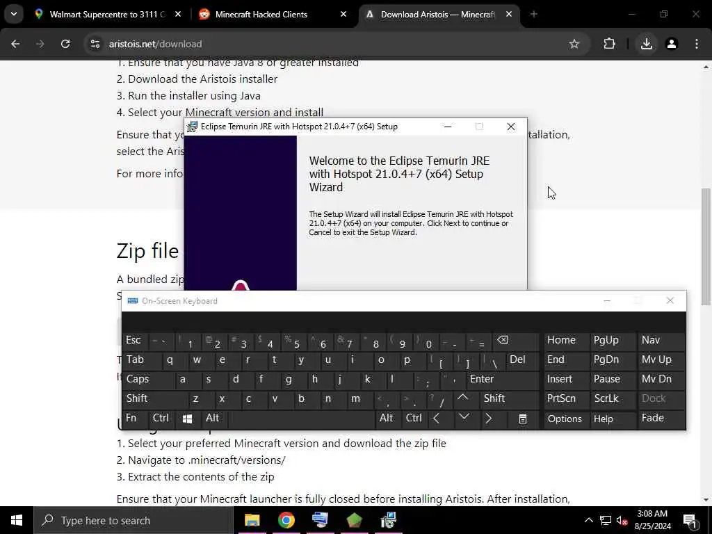Screen dimensions: 712x534
Task: Toggle the left Ctrl key on On-Screen Keyboard
Action: [161, 418]
